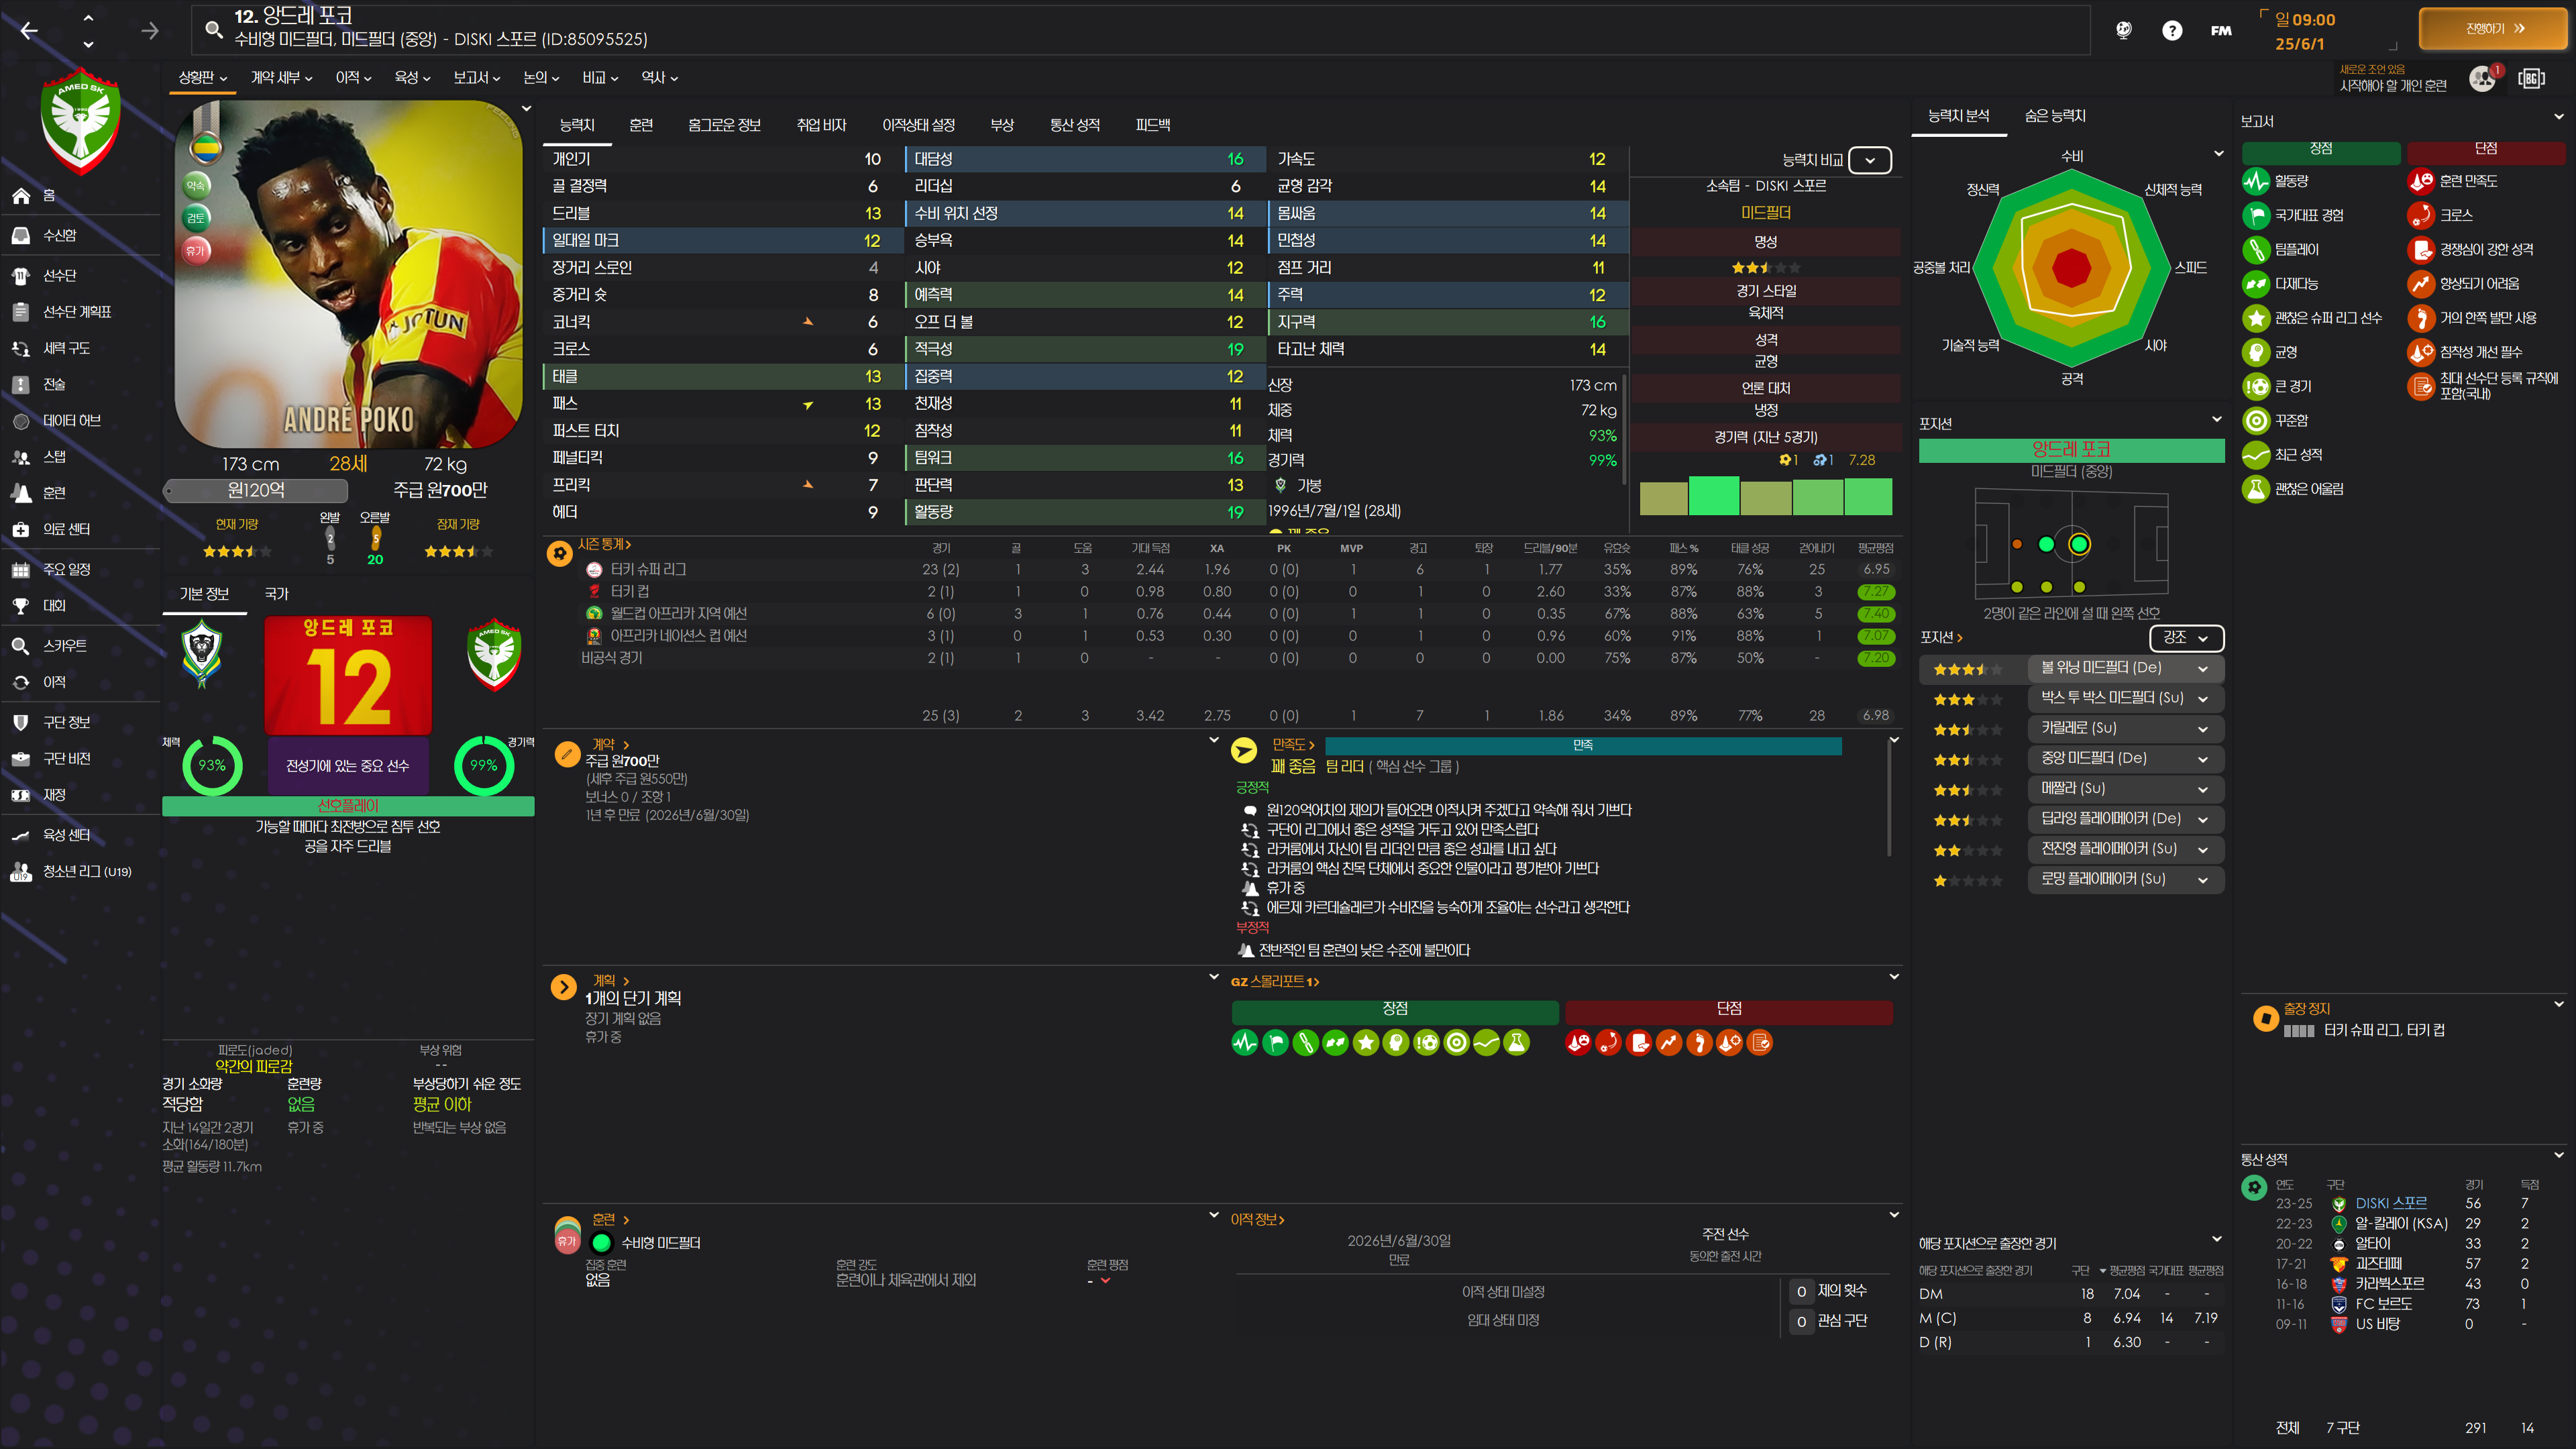Click the search magnifier icon in top bar
This screenshot has height=1449, width=2576.
click(213, 29)
